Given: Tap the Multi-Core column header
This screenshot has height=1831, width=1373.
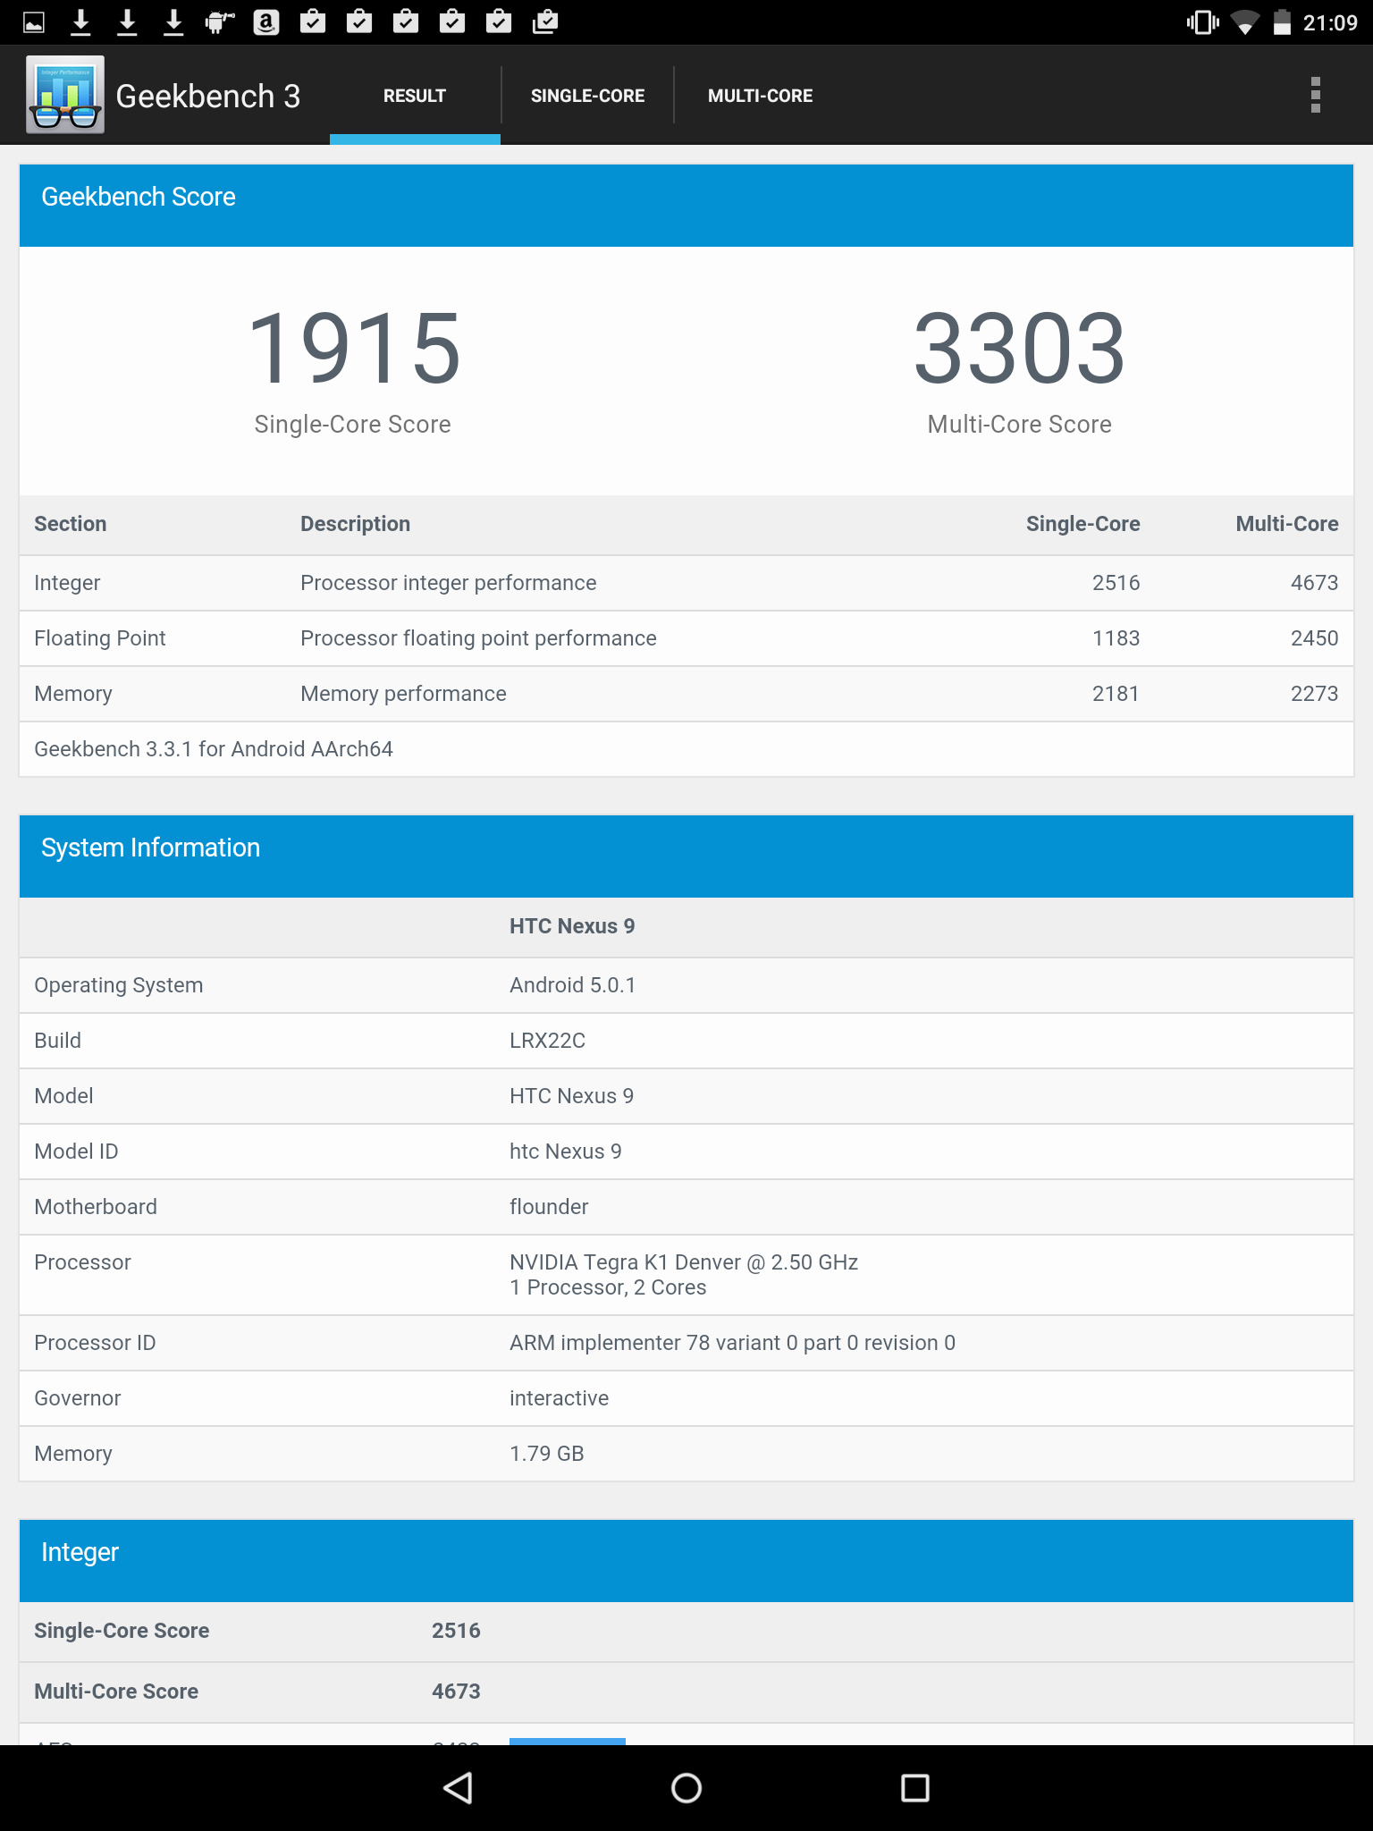Looking at the screenshot, I should pyautogui.click(x=1286, y=524).
